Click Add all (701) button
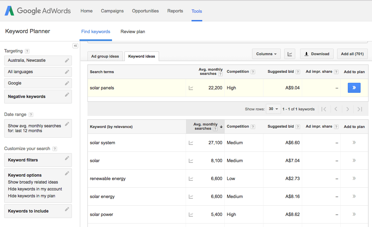The height and width of the screenshot is (227, 372). [x=352, y=54]
